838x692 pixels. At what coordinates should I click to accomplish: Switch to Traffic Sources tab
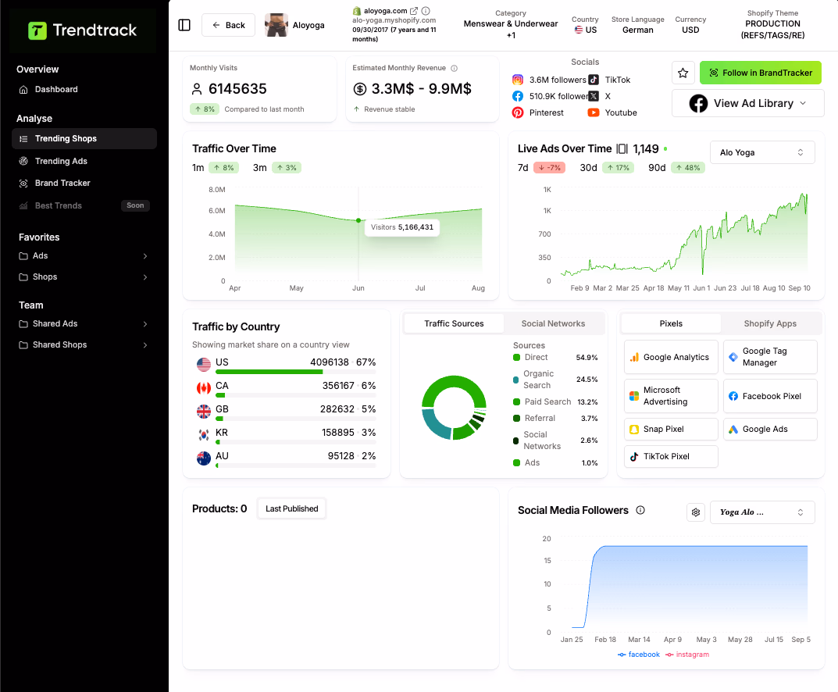[454, 324]
